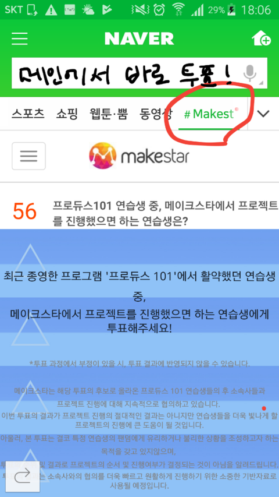Switch to the 스포츠 tab

28,114
